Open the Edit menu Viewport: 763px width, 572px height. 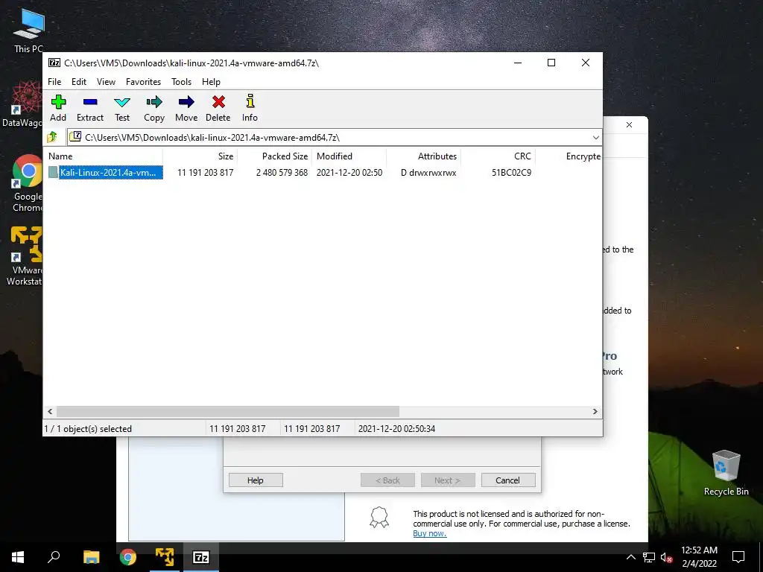[79, 82]
